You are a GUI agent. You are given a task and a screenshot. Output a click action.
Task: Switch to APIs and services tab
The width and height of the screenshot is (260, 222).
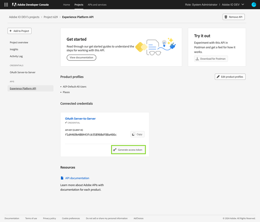[x=97, y=5]
